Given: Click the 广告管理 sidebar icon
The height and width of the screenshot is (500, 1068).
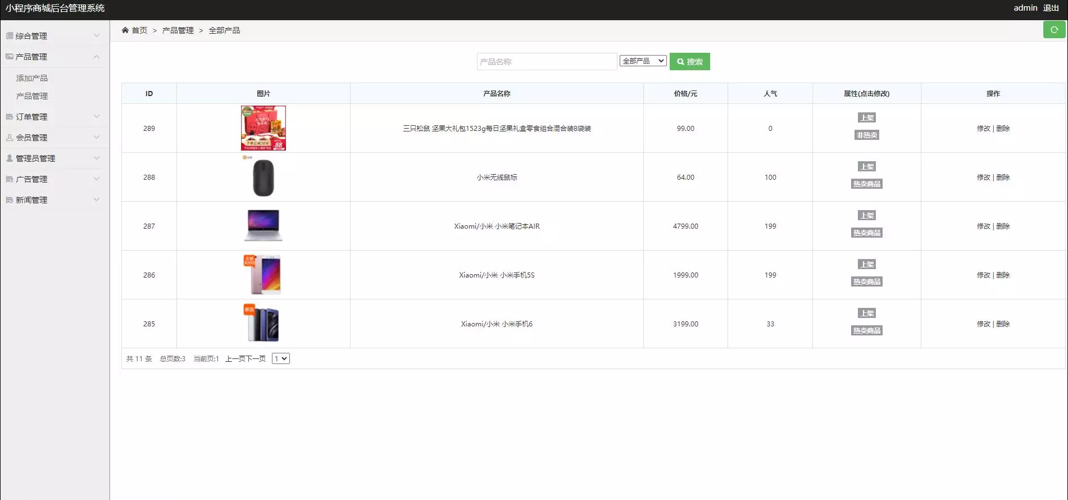Looking at the screenshot, I should pos(10,179).
